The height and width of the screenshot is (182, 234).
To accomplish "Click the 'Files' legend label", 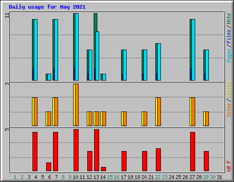I will click(229, 36).
